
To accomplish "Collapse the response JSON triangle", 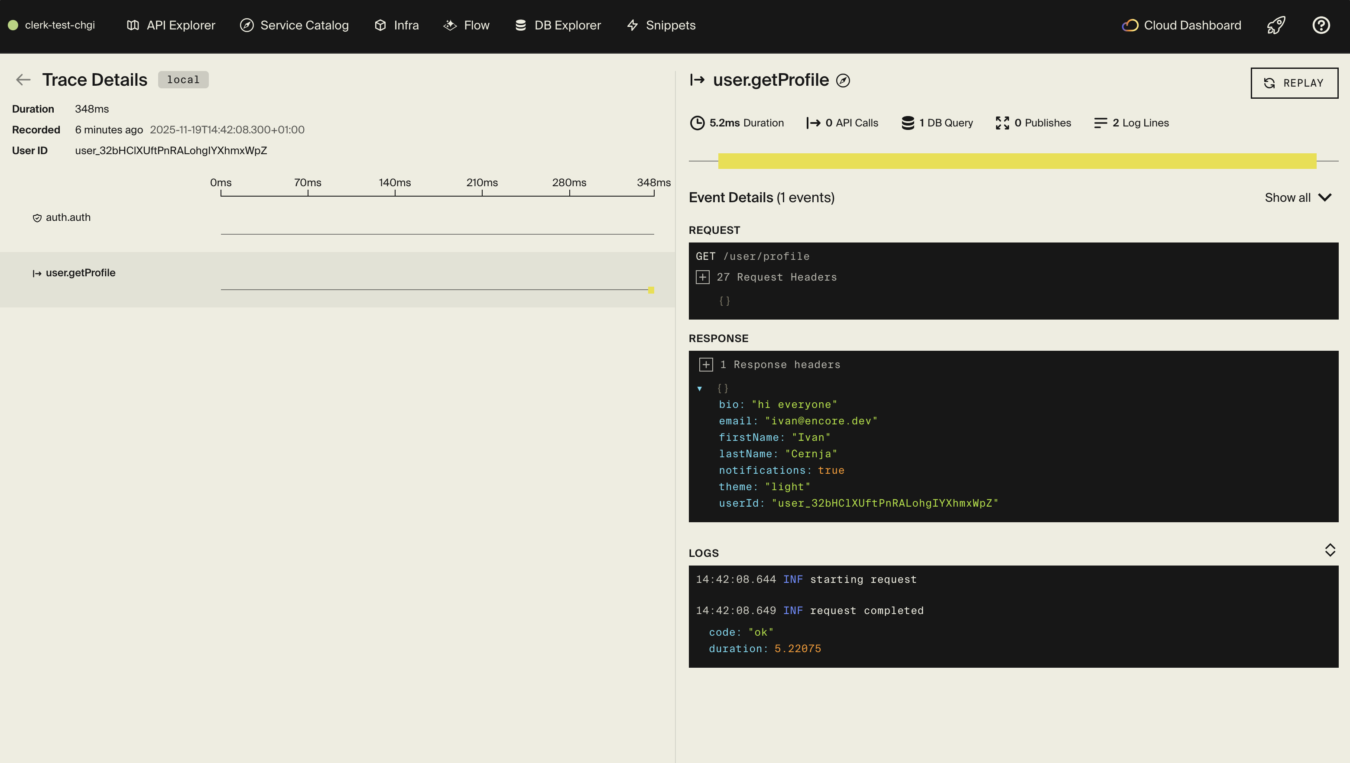I will pos(699,389).
